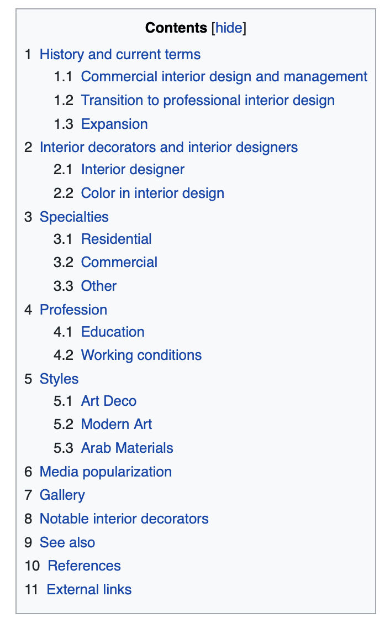Open the Other subsection under Specialties
Screen dimensions: 390x628
[98, 286]
